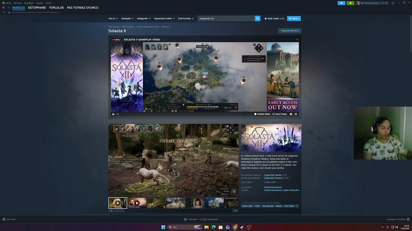This screenshot has width=412, height=231.
Task: Expand the Özel Kısımlar dropdown
Action: [186, 19]
